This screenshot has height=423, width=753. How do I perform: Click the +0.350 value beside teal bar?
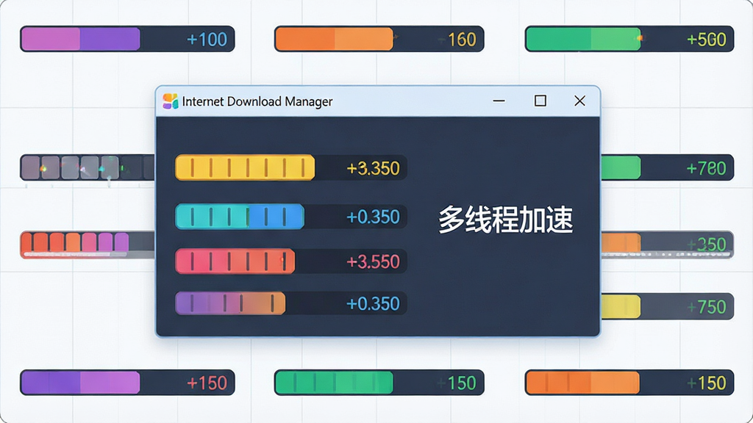coord(373,217)
